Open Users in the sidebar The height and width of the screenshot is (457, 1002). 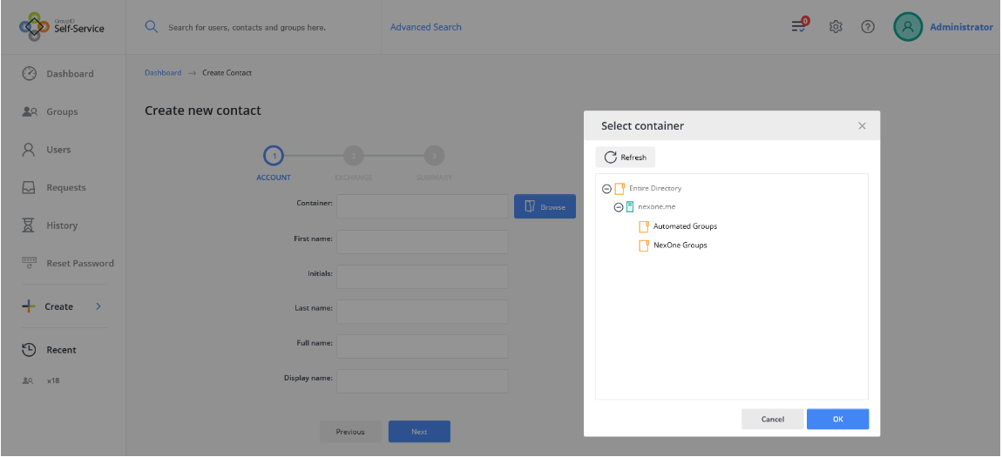[x=58, y=150]
